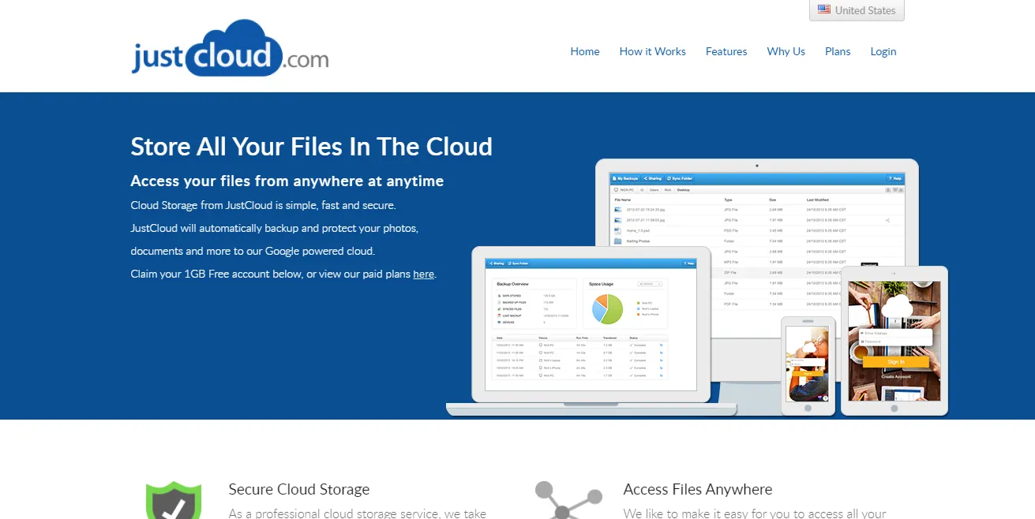
Task: Click the share network nodes icon
Action: click(x=568, y=500)
